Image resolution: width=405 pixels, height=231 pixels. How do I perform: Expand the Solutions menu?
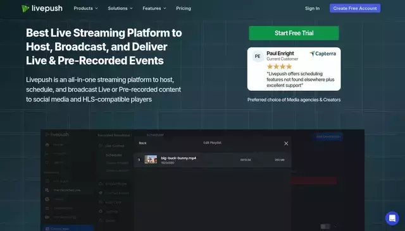click(x=120, y=8)
